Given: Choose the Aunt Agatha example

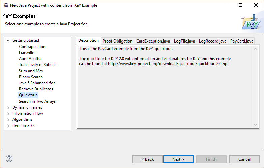Looking at the screenshot, I should [30, 59].
